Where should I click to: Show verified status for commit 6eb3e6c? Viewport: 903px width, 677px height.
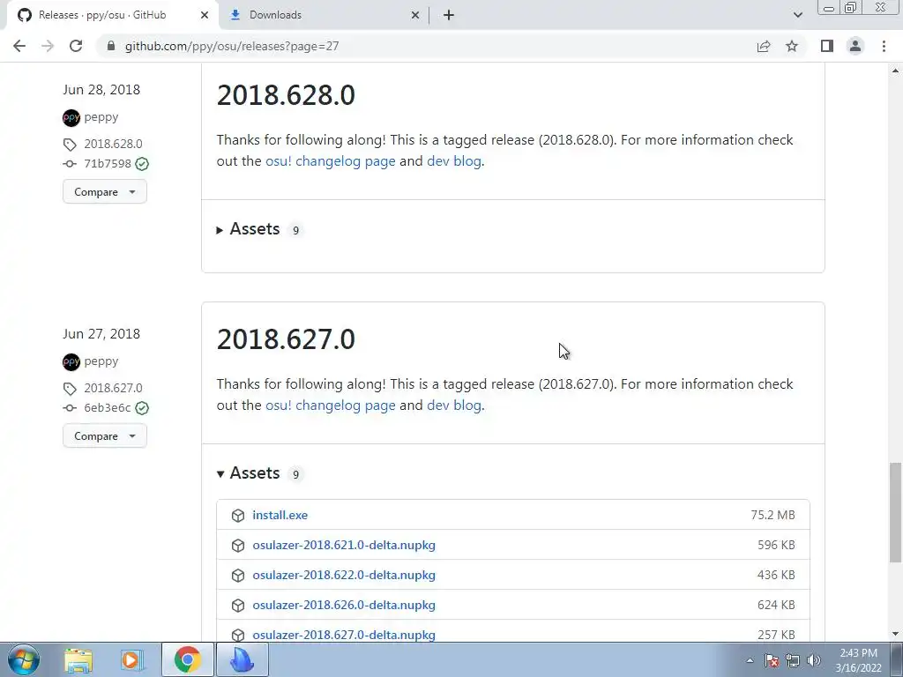coord(142,408)
